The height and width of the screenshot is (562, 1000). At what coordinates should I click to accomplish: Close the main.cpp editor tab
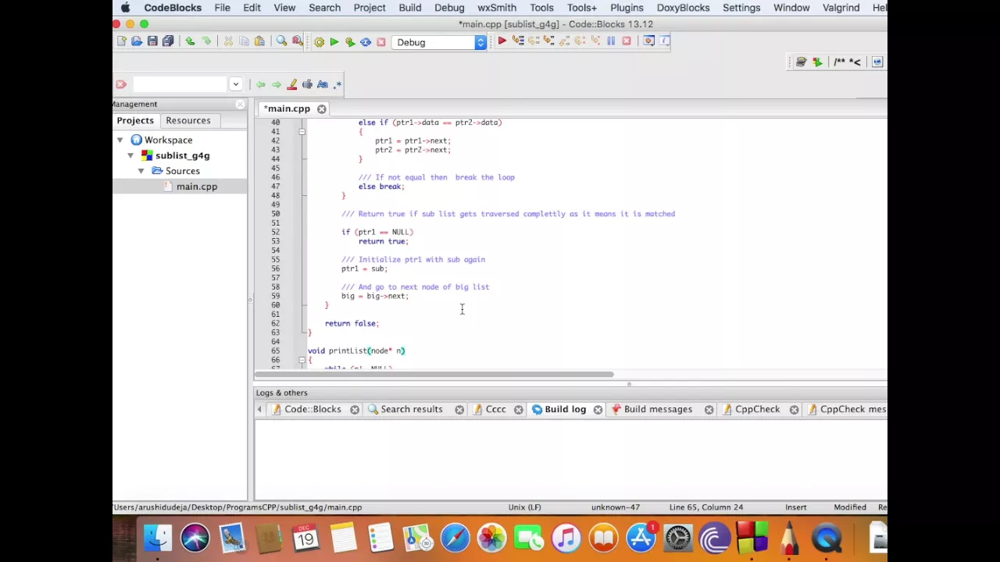321,108
